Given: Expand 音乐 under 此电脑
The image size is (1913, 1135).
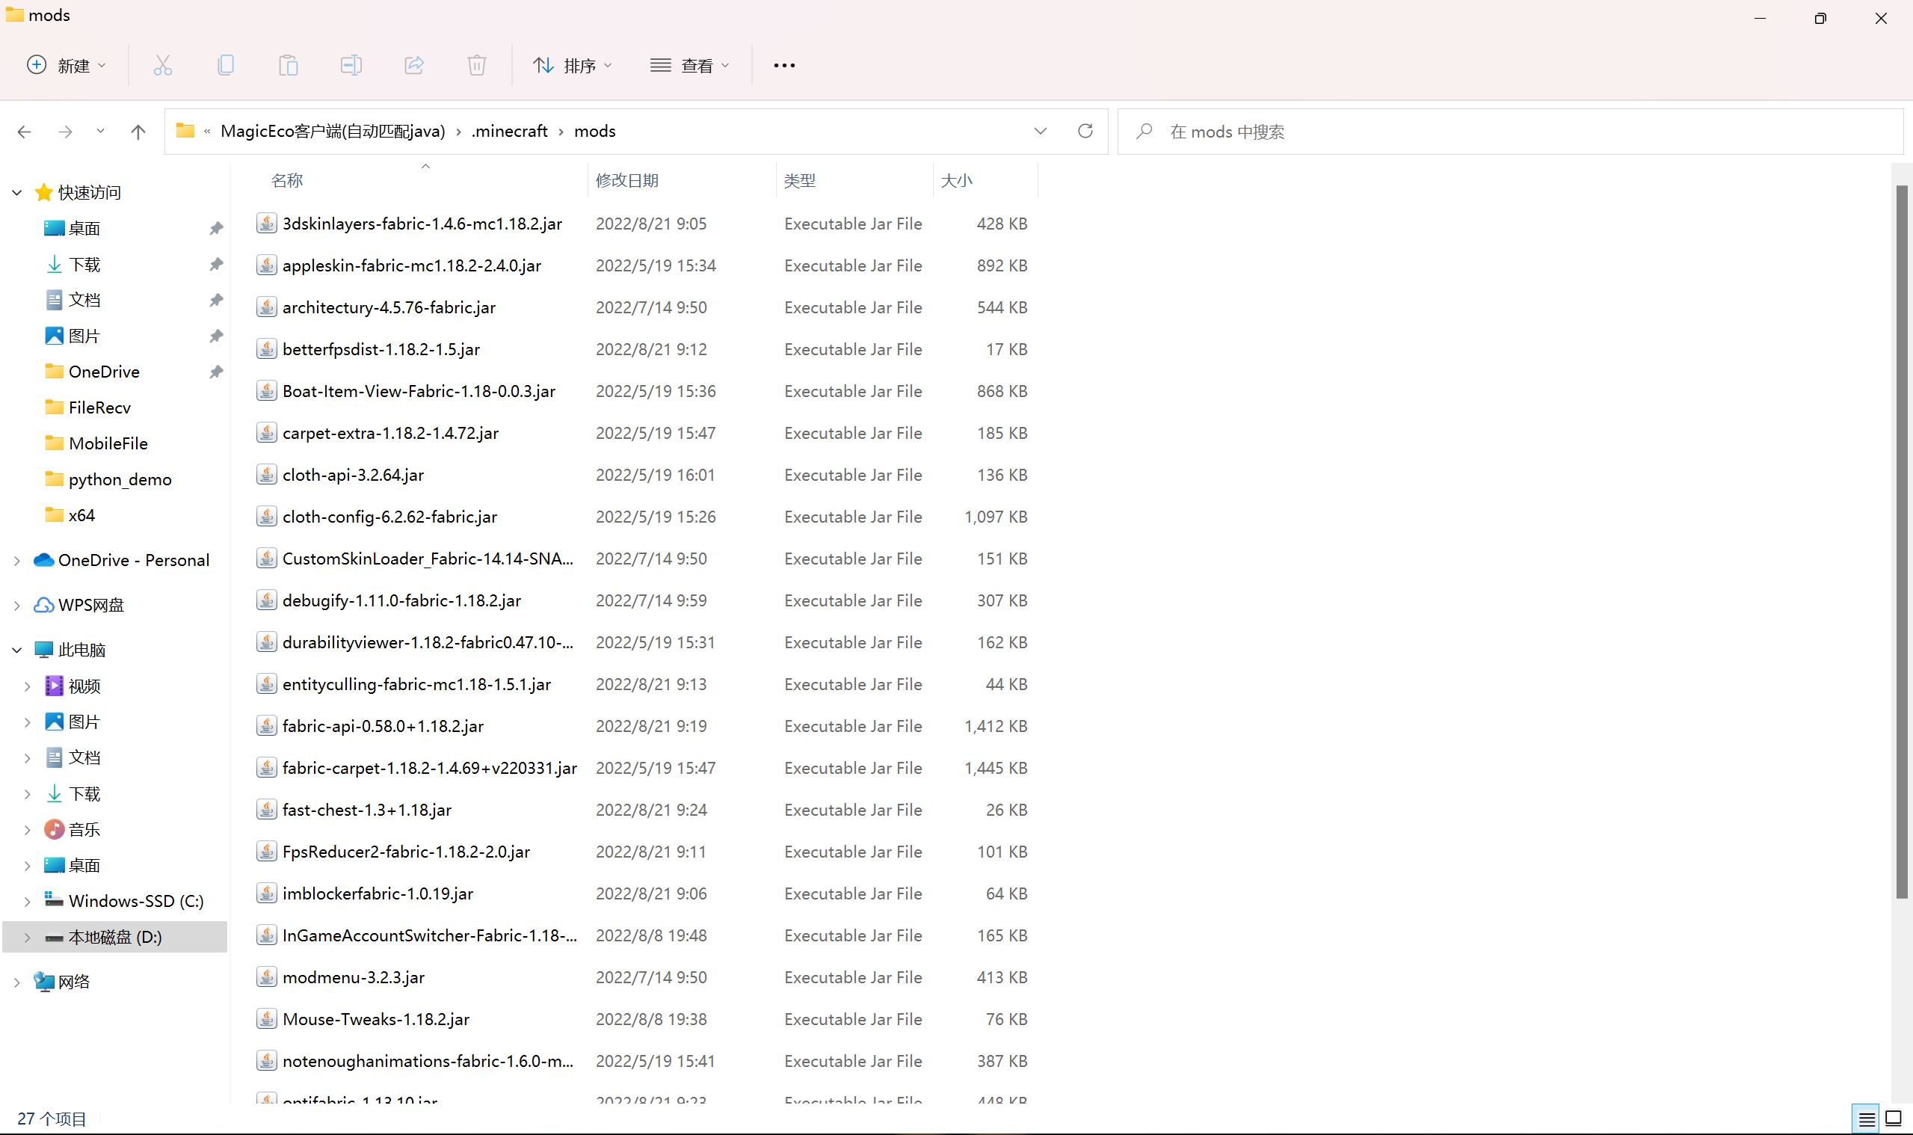Looking at the screenshot, I should point(28,830).
